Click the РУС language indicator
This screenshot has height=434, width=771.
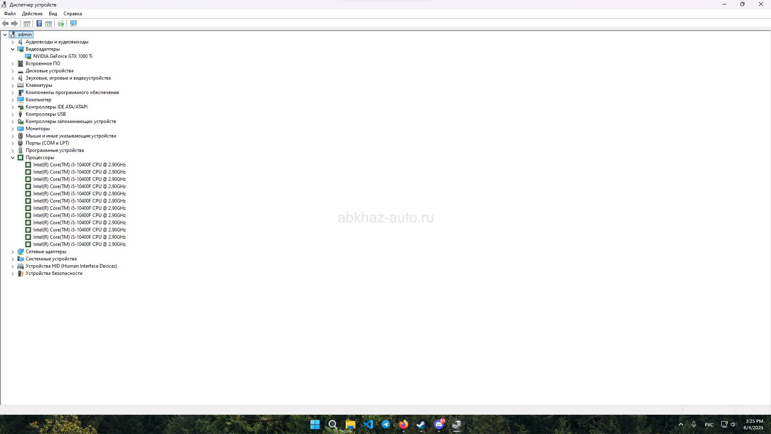[x=709, y=425]
